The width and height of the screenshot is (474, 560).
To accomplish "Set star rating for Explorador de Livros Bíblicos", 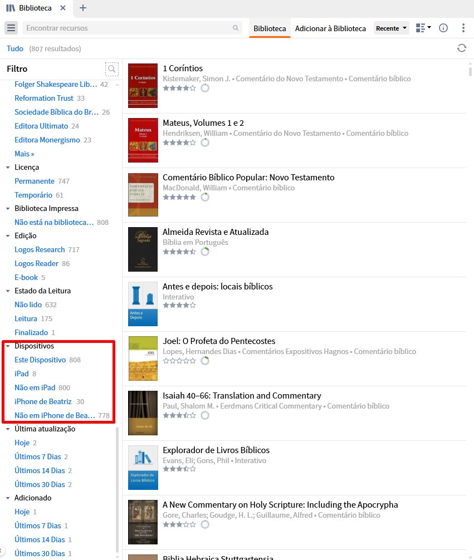I will click(179, 469).
